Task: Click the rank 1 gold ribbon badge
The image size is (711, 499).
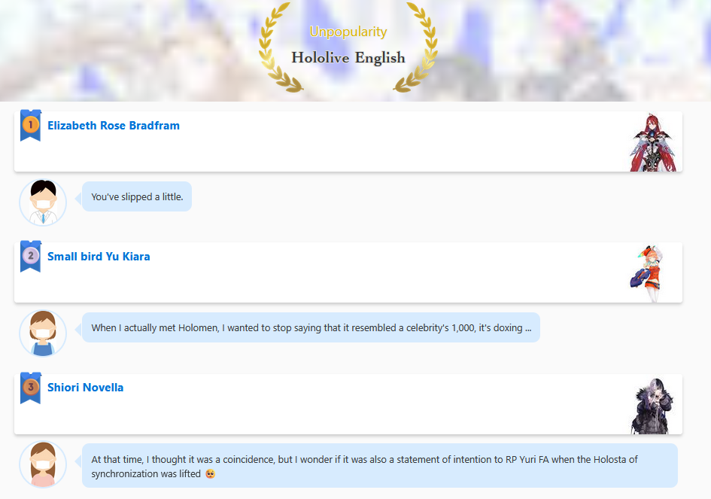Action: pyautogui.click(x=31, y=125)
